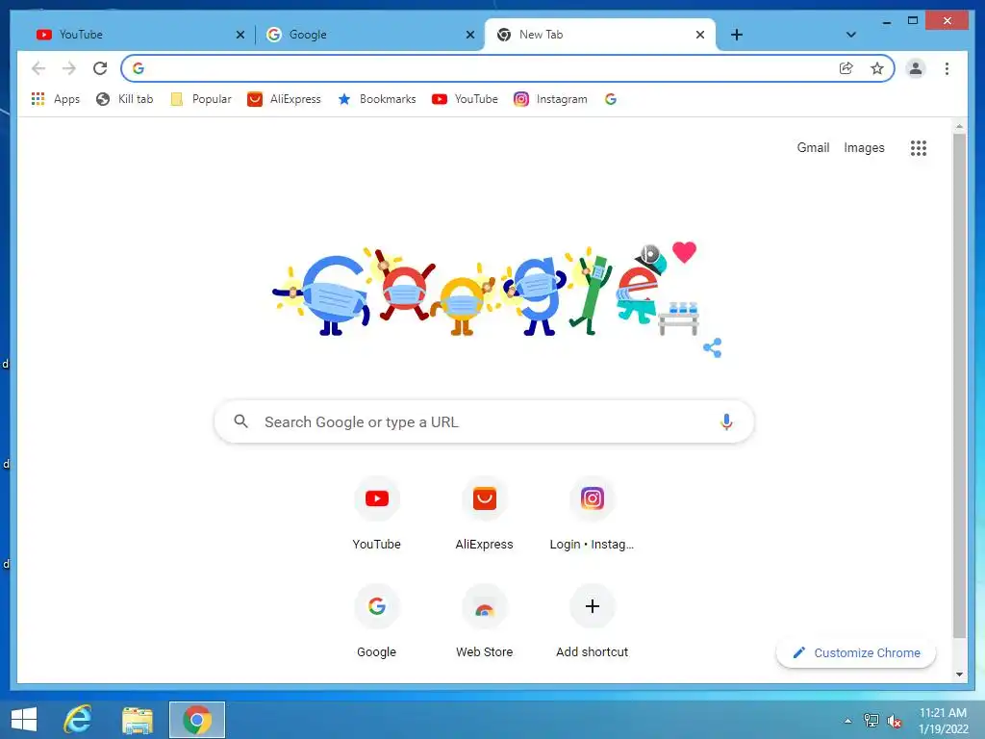The image size is (985, 739).
Task: Open Chrome's three-dot menu
Action: (x=947, y=68)
